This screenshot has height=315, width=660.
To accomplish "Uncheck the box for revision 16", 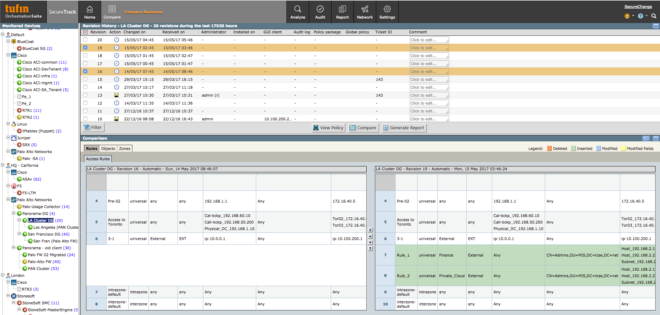I will click(x=85, y=71).
